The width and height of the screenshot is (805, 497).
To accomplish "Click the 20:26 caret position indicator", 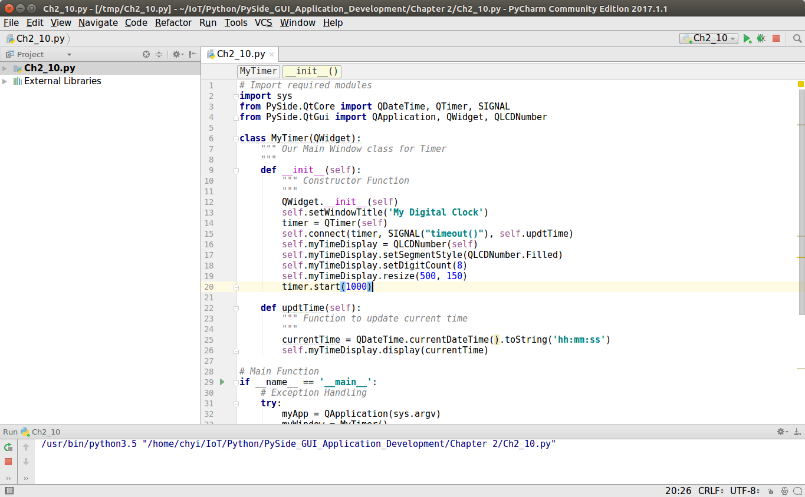I will coord(679,490).
